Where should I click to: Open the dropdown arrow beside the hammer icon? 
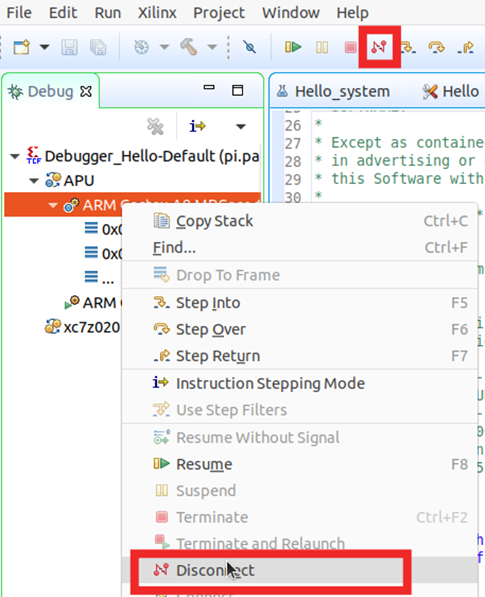[x=211, y=48]
